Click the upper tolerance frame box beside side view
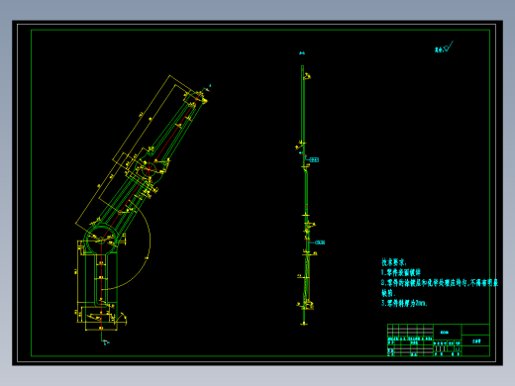The width and height of the screenshot is (515, 386). pyautogui.click(x=314, y=159)
